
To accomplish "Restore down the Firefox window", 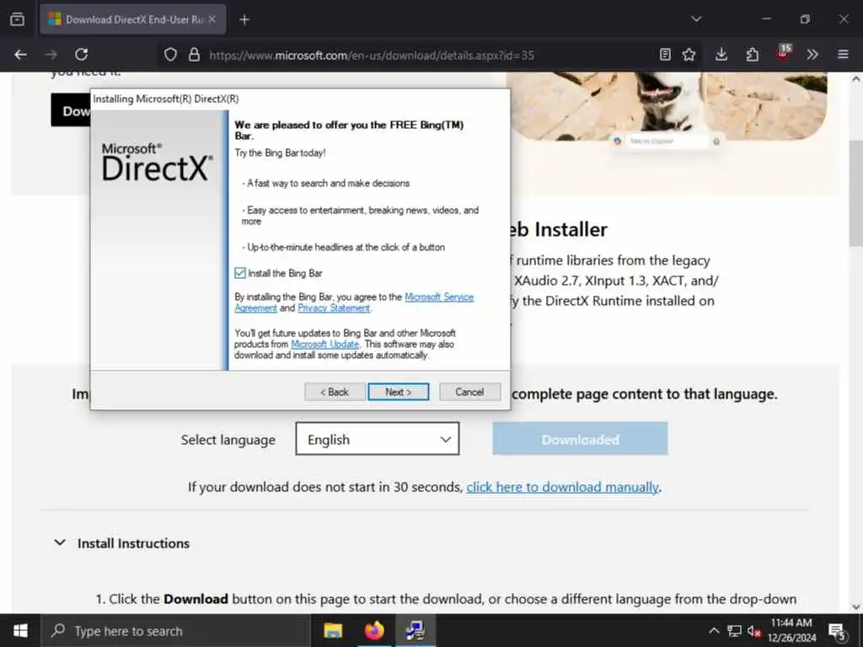I will pyautogui.click(x=805, y=19).
